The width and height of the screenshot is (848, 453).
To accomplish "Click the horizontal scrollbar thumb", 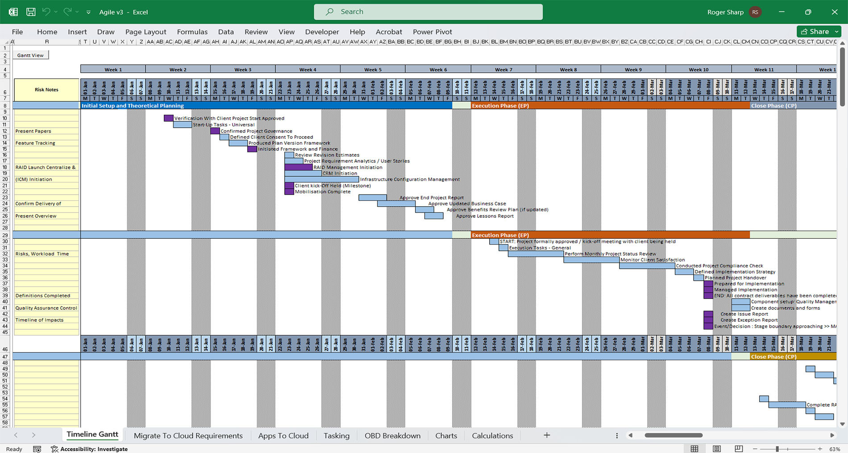I will (673, 435).
